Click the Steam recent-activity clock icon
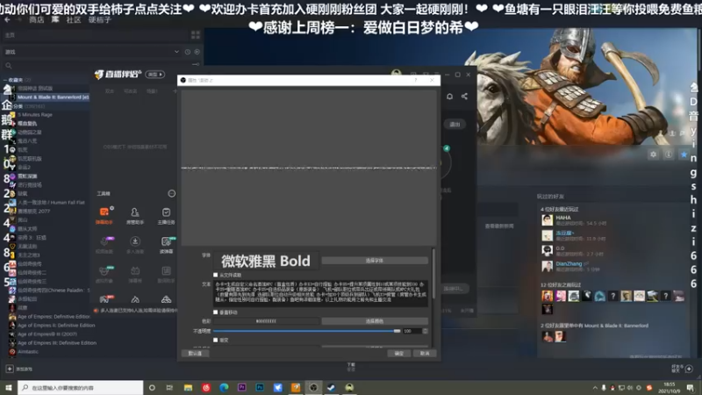Viewport: 702px width, 395px height. [x=188, y=52]
